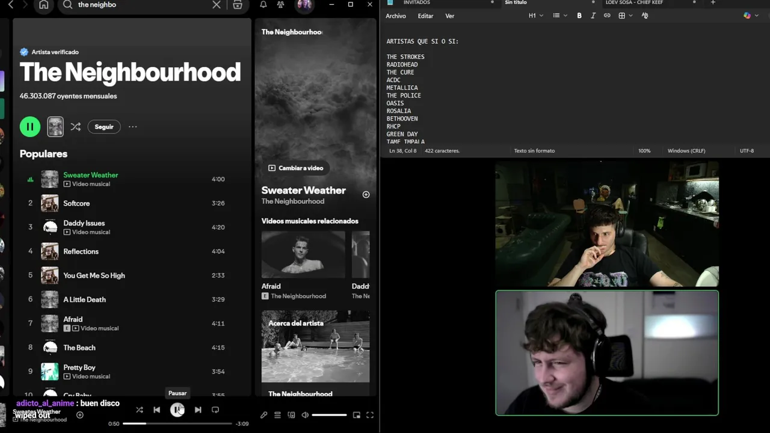Click the UTF-8 encoding status entry
The width and height of the screenshot is (770, 433).
coord(747,151)
